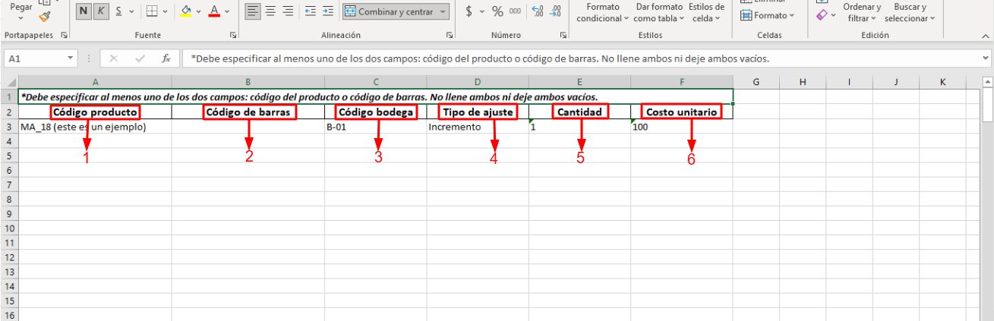
Task: Apply accounting currency format ($)
Action: [469, 11]
